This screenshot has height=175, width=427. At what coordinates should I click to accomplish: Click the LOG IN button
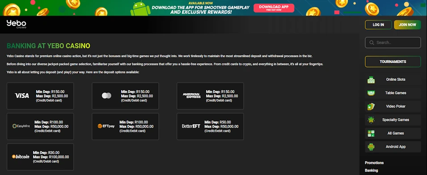378,25
